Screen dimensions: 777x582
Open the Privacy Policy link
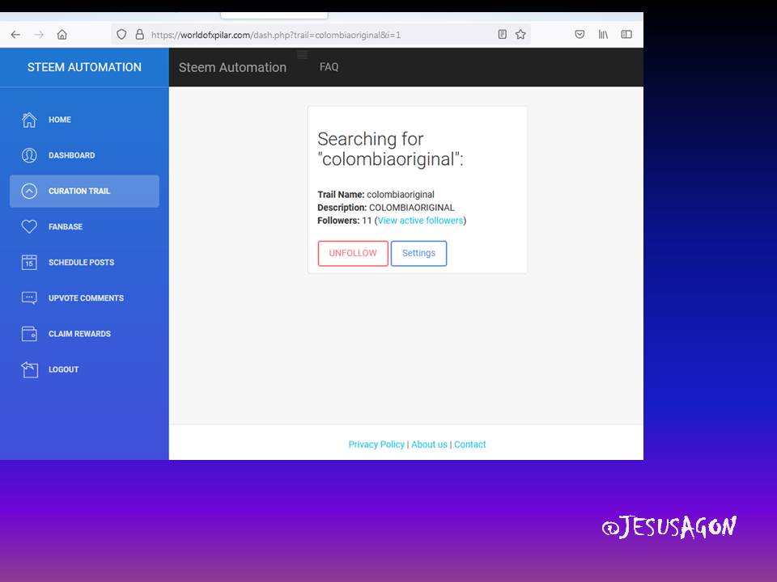376,445
